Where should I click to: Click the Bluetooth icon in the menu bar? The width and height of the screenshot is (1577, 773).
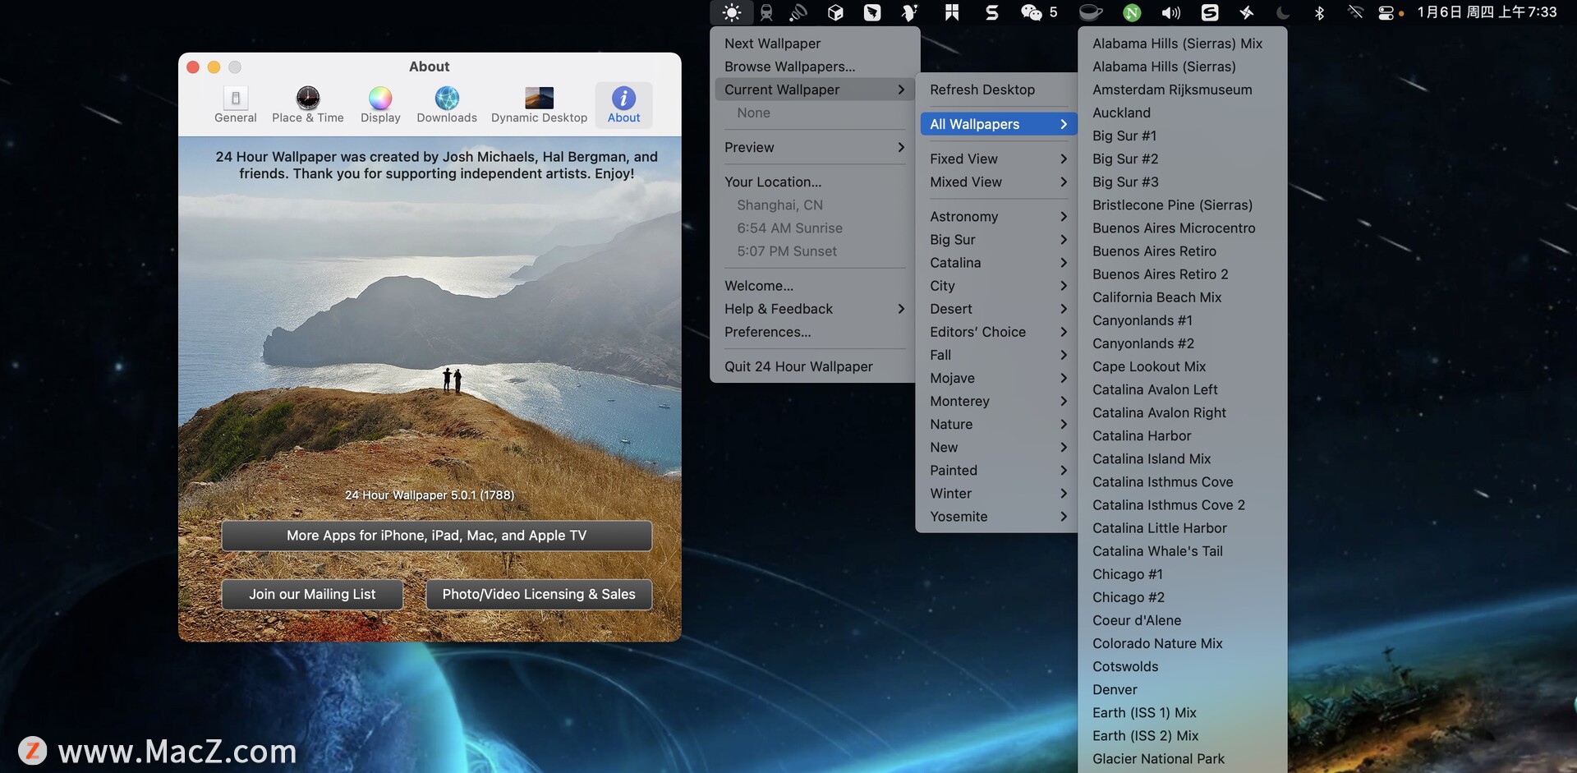[1319, 12]
